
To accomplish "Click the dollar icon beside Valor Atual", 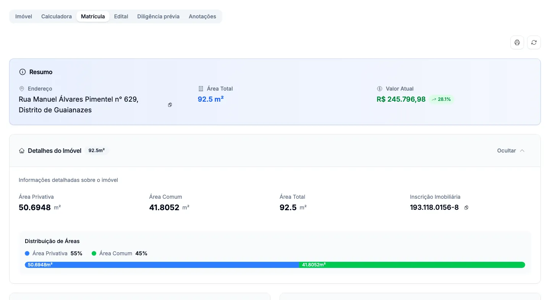I will [380, 89].
